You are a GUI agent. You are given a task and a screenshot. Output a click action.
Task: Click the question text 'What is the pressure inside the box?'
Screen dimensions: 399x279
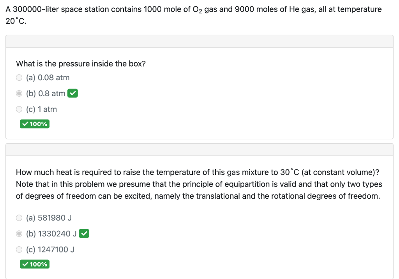81,64
